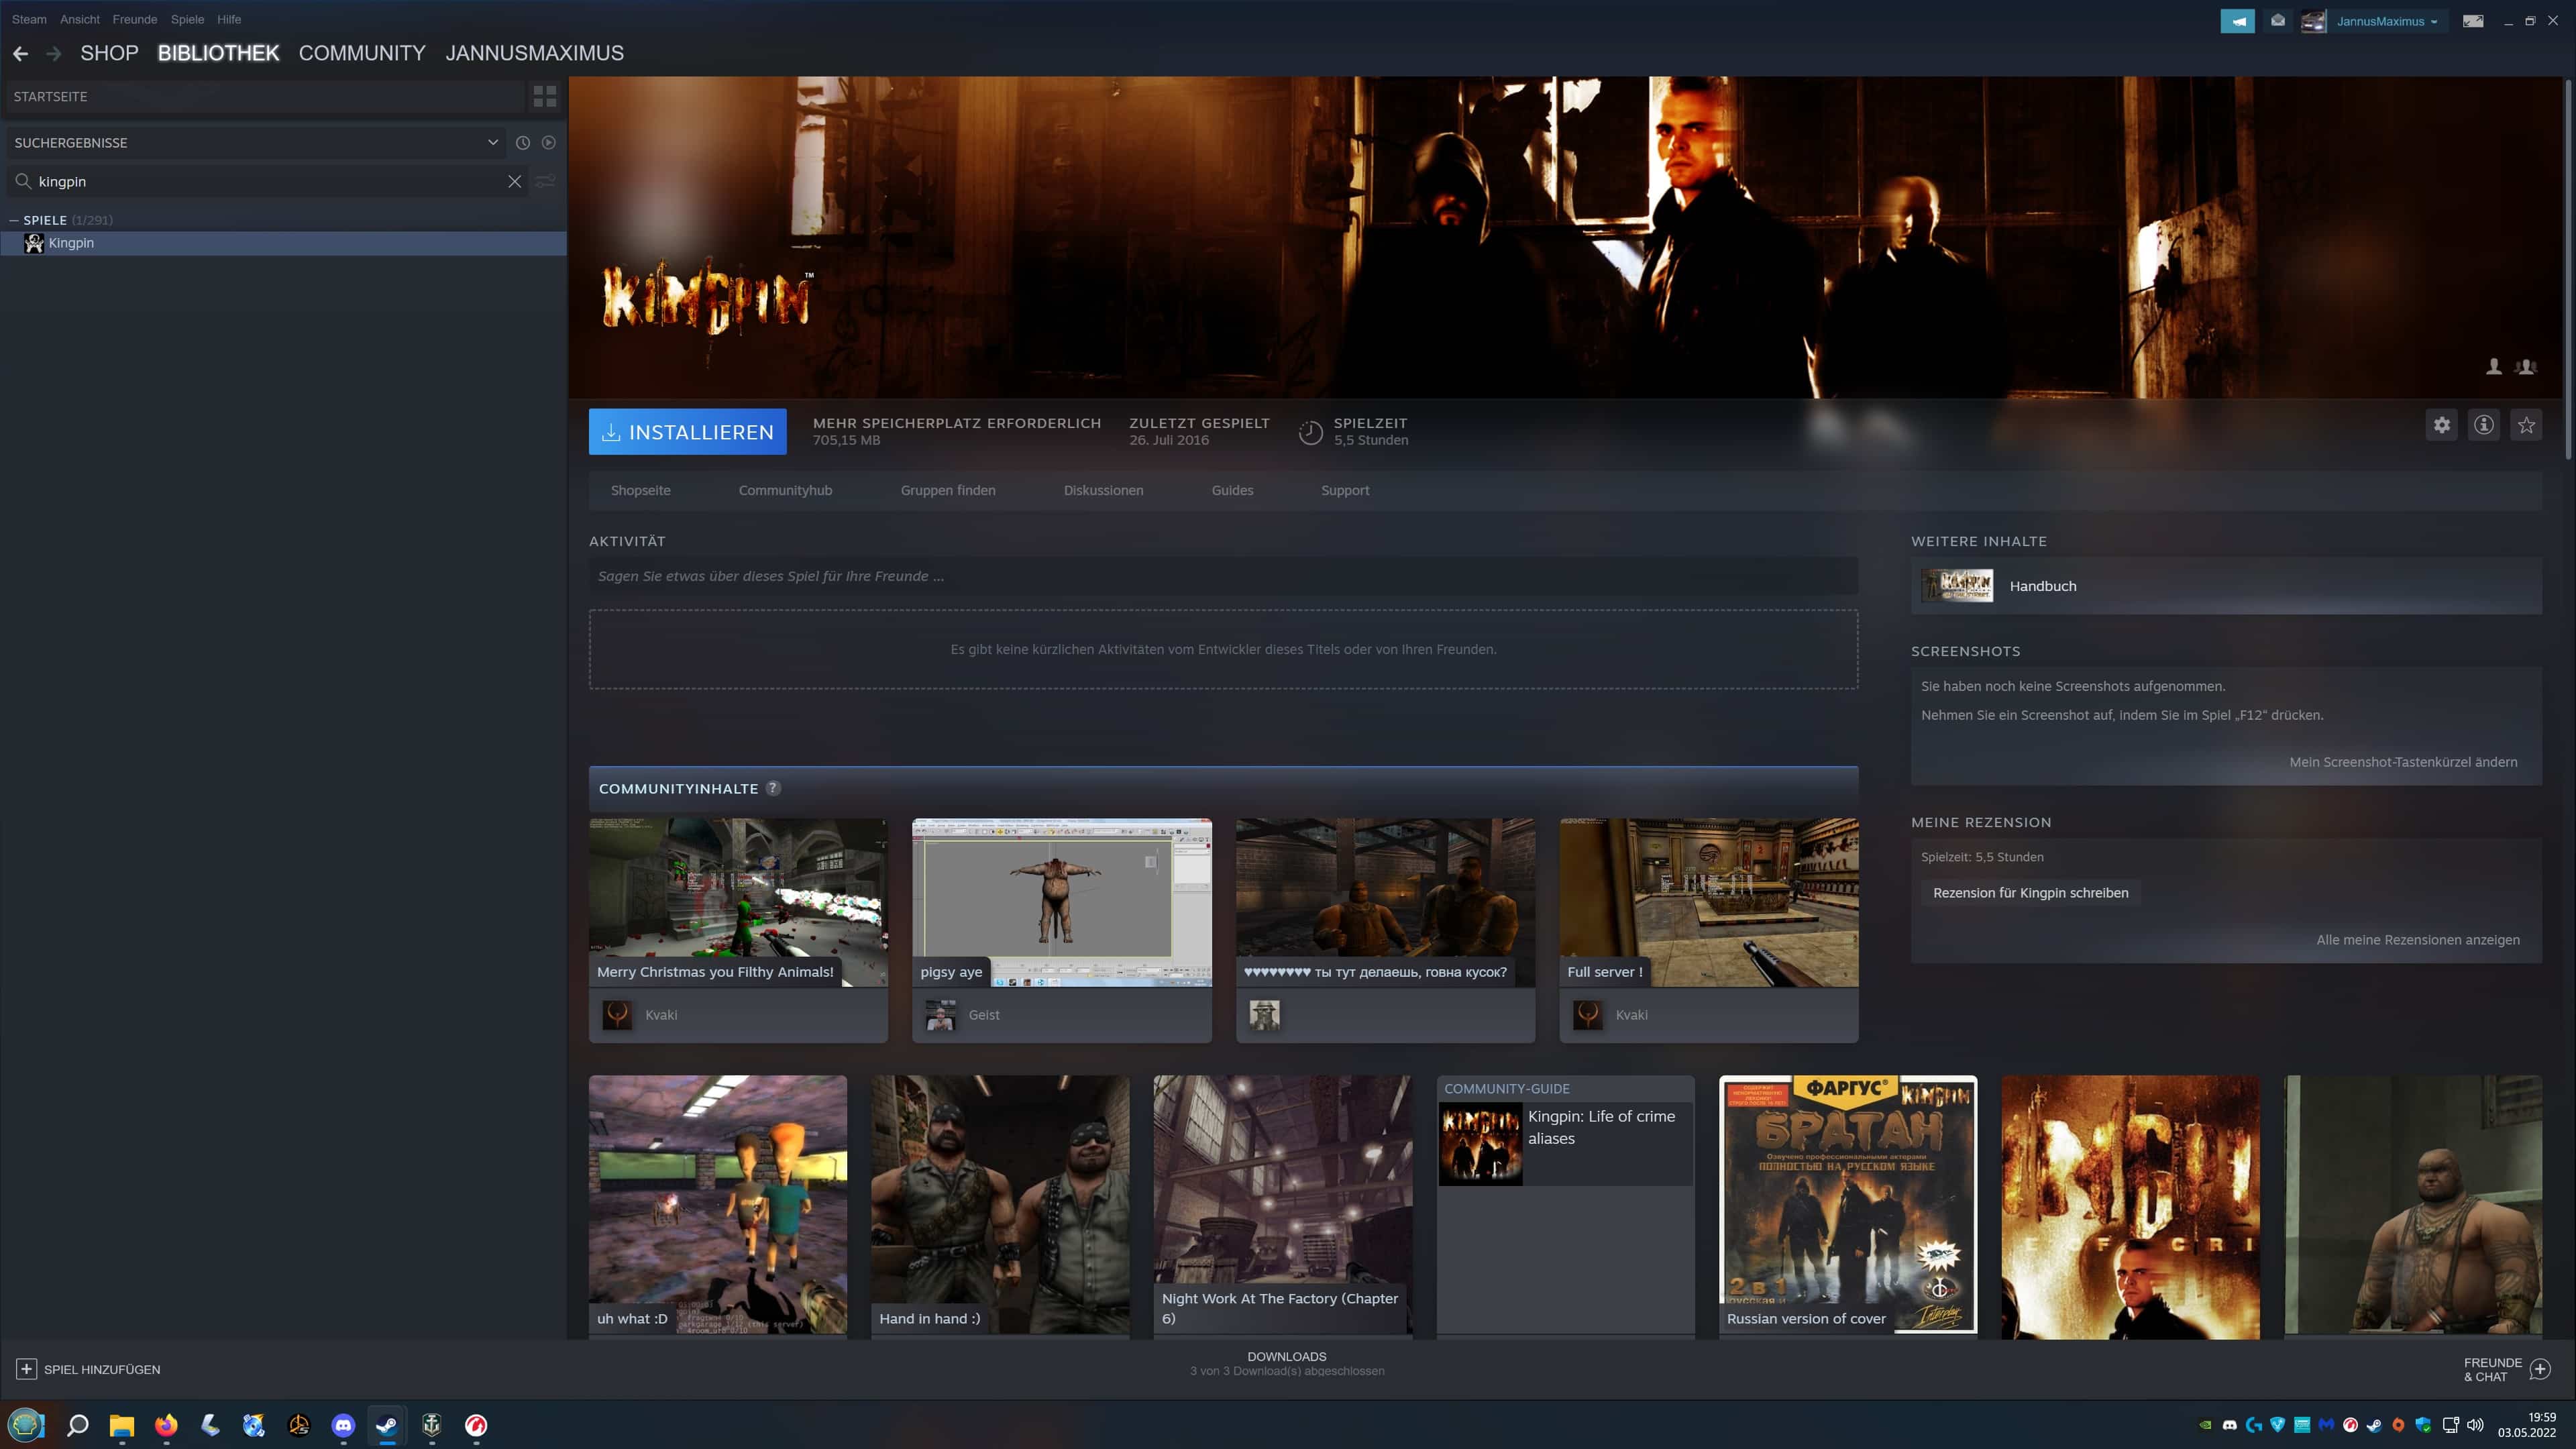2576x1449 pixels.
Task: Click the INSTALLIEREN button
Action: (687, 432)
